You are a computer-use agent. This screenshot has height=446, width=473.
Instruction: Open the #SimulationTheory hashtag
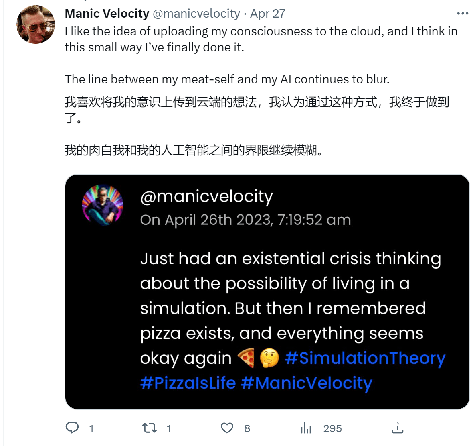click(x=366, y=358)
